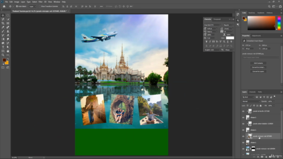Open Edit Toolbar three-dots menu
The width and height of the screenshot is (283, 159).
pos(8,55)
